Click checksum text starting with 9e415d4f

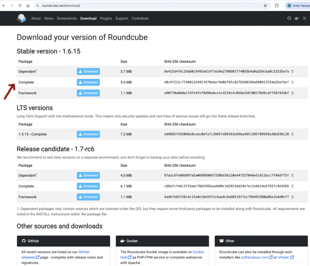227,71
